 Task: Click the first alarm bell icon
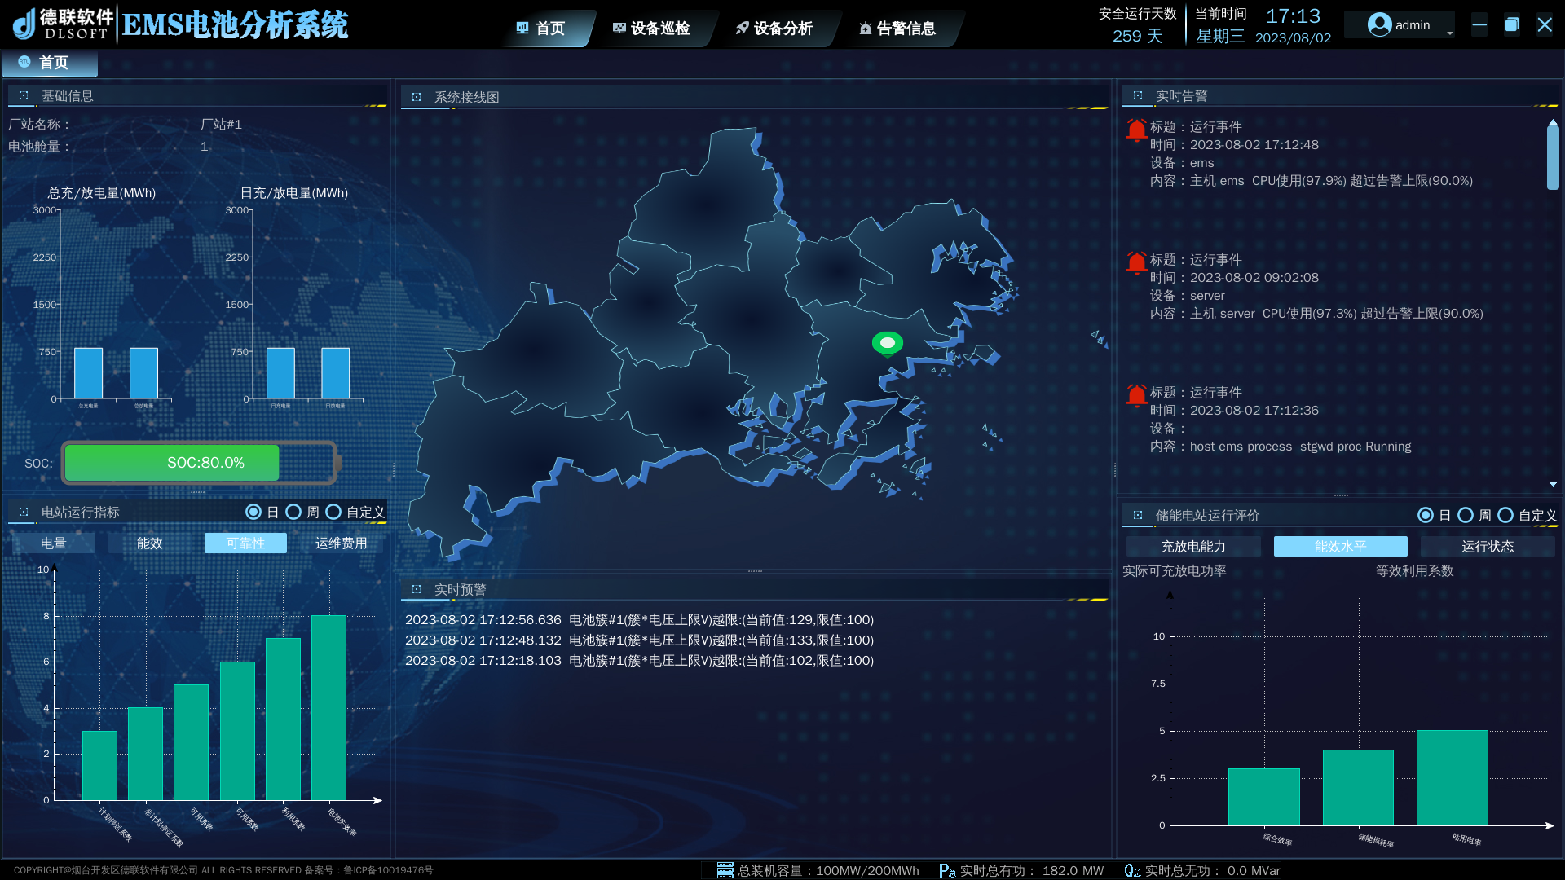(x=1136, y=130)
